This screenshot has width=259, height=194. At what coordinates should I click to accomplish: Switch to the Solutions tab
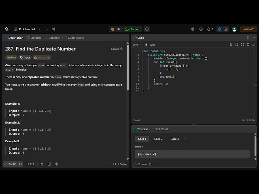coord(53,38)
